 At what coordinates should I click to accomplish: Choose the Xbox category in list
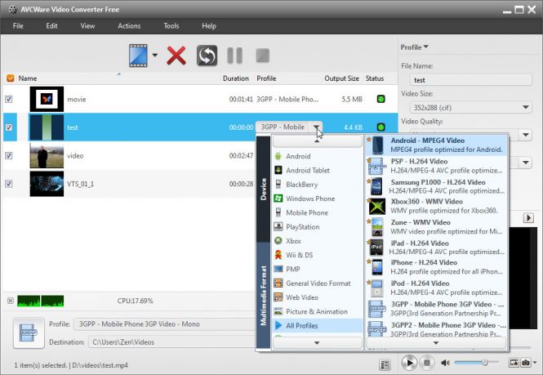[294, 241]
